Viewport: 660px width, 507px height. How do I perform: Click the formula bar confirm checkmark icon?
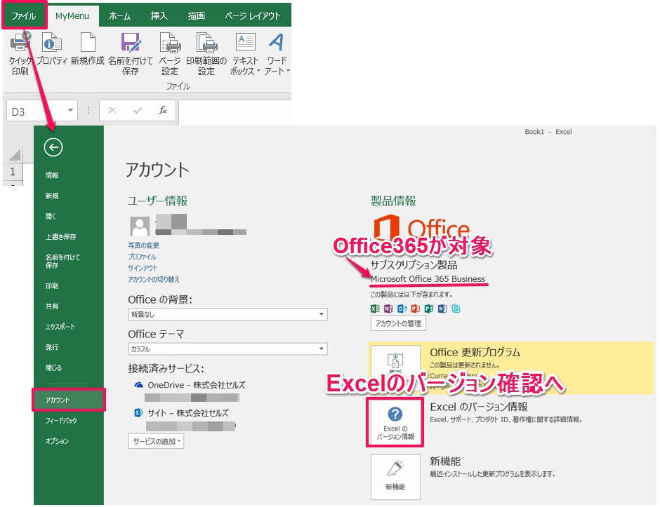tap(137, 111)
